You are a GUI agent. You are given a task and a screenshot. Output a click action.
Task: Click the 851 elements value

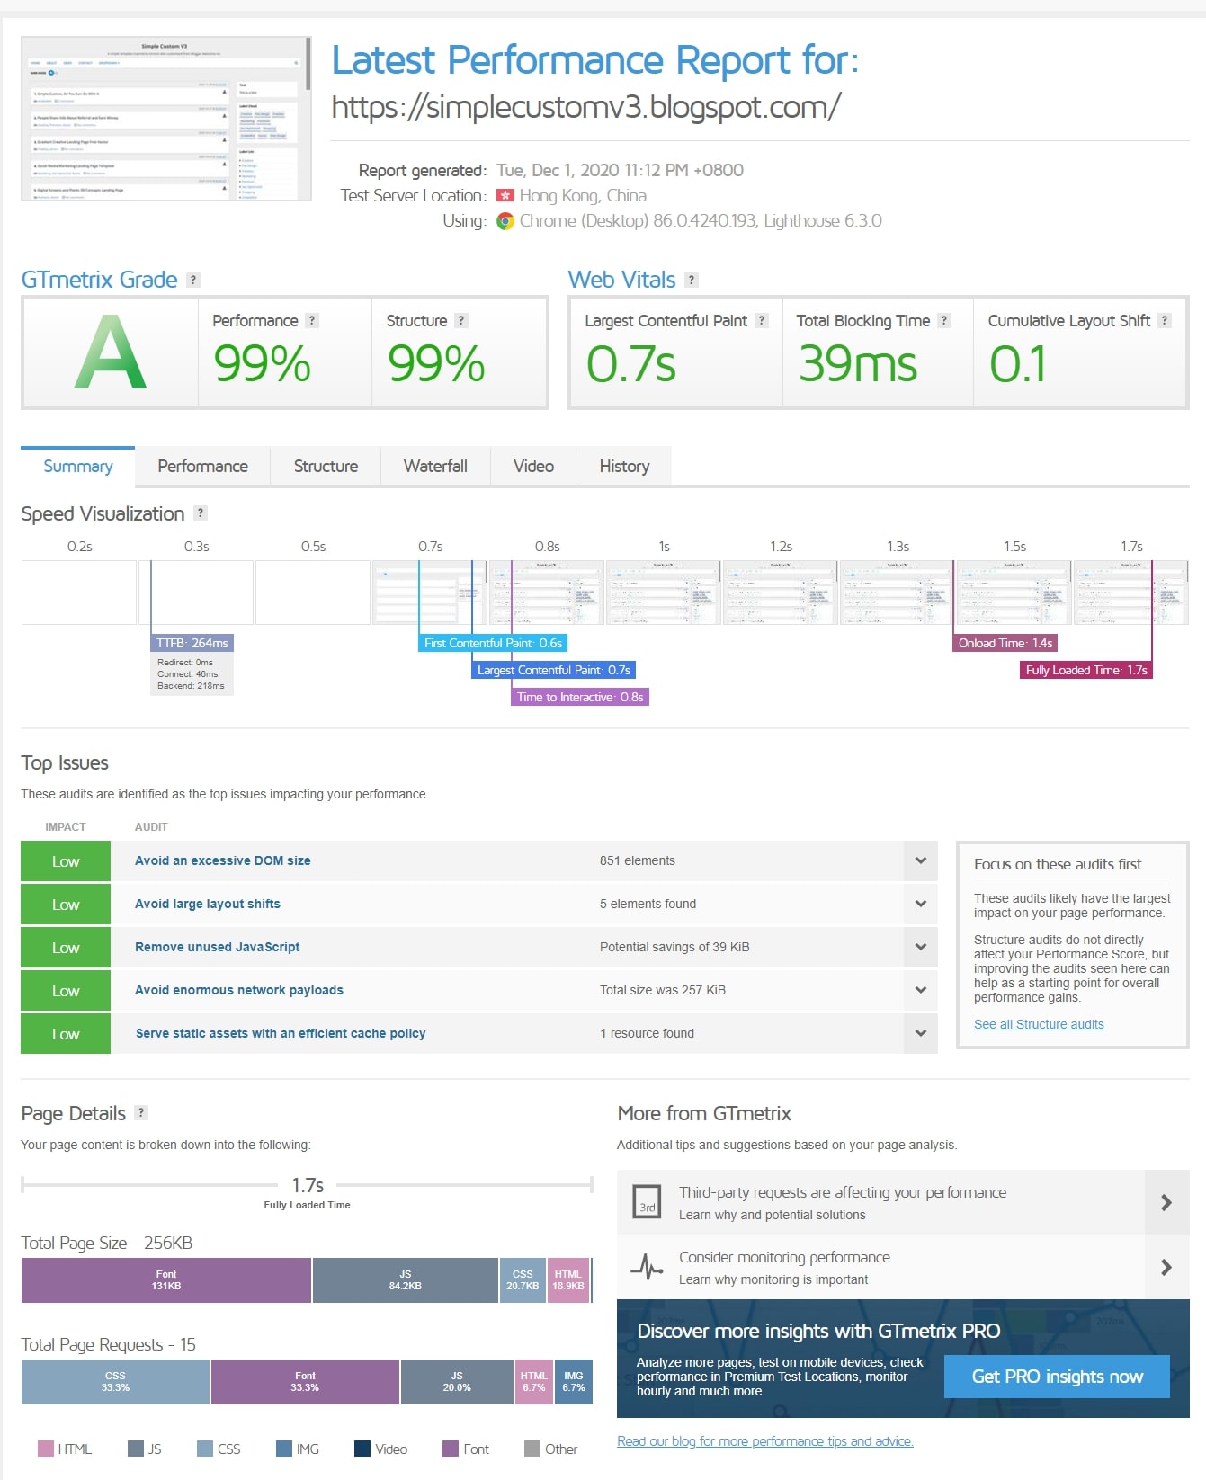[638, 860]
